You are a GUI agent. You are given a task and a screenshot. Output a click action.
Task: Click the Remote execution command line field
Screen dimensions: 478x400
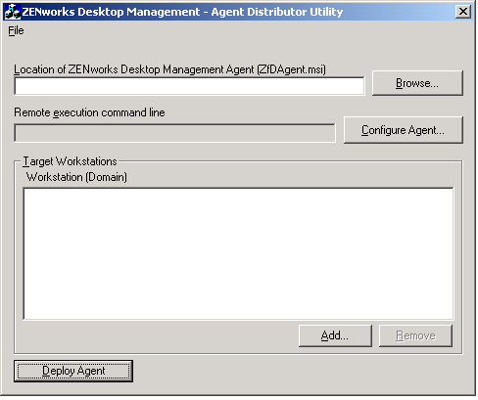click(x=174, y=133)
